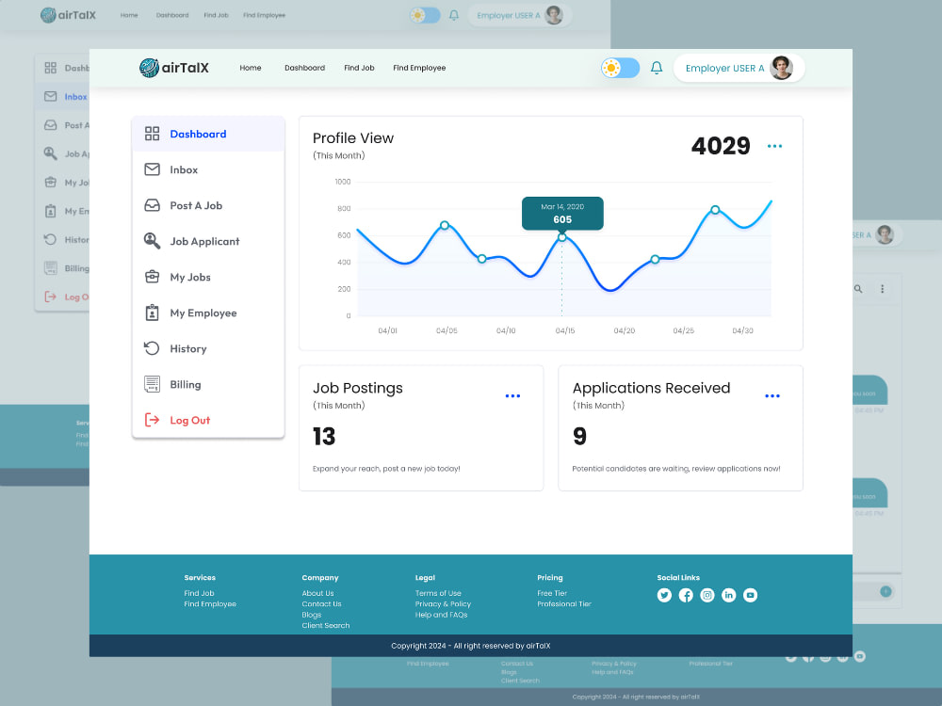Toggle the theme switch in the background top-left window

[426, 15]
